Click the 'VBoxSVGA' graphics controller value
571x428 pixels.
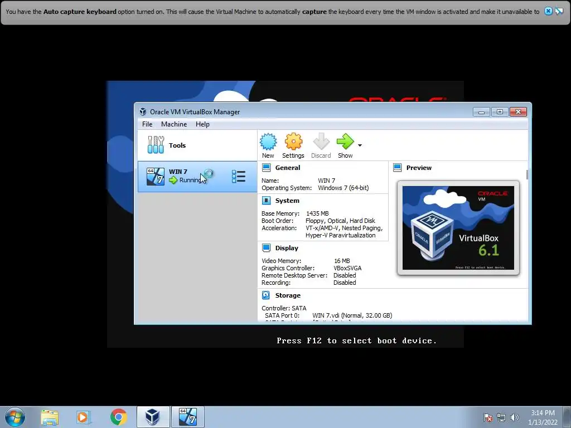click(x=347, y=268)
